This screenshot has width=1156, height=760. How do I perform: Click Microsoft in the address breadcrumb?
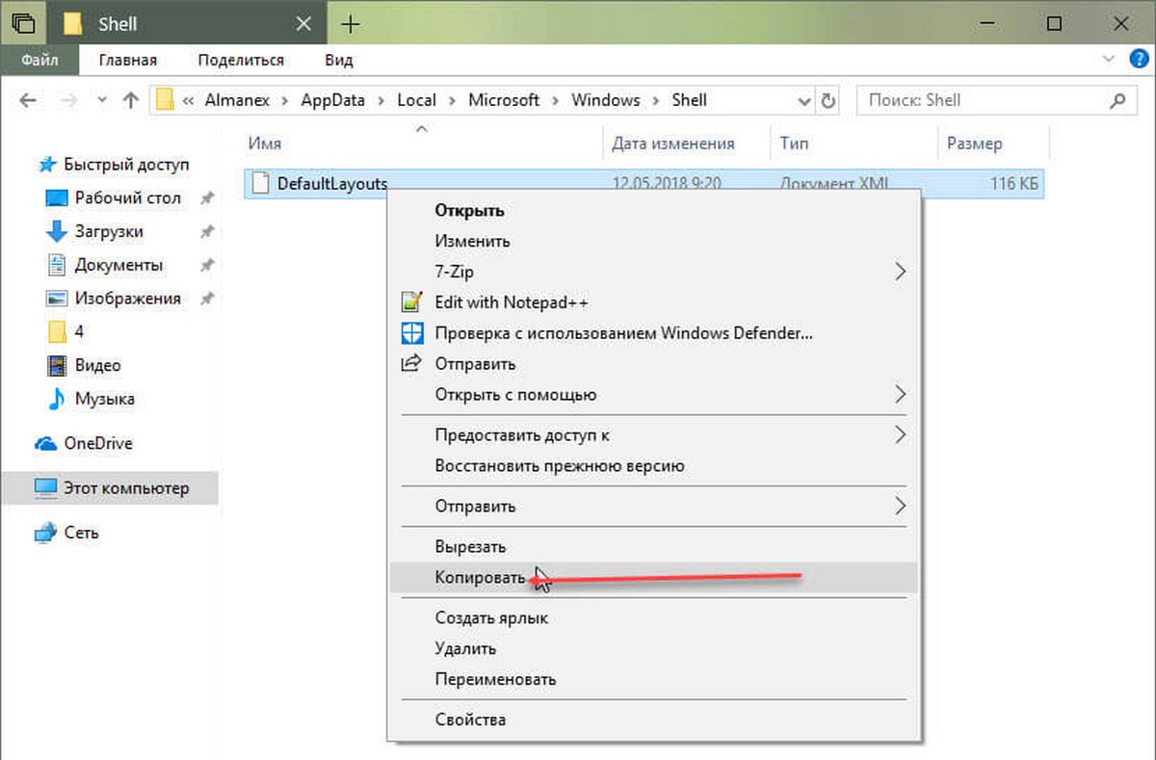click(504, 100)
